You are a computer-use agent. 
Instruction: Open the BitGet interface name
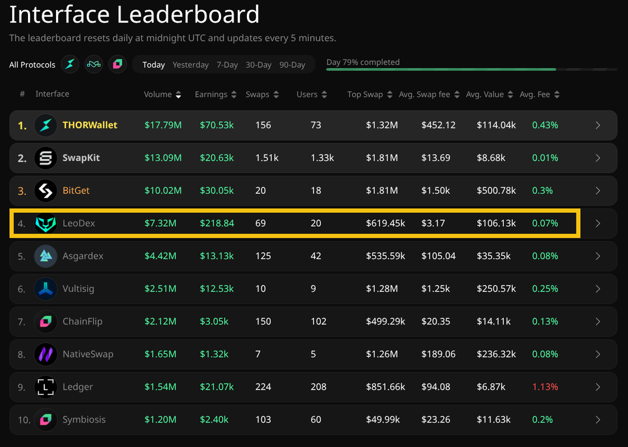76,191
